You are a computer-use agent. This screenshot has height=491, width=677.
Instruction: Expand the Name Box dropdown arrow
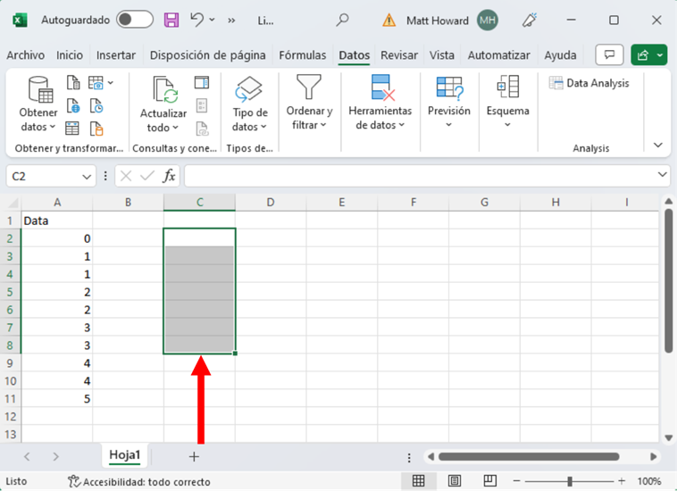[87, 176]
